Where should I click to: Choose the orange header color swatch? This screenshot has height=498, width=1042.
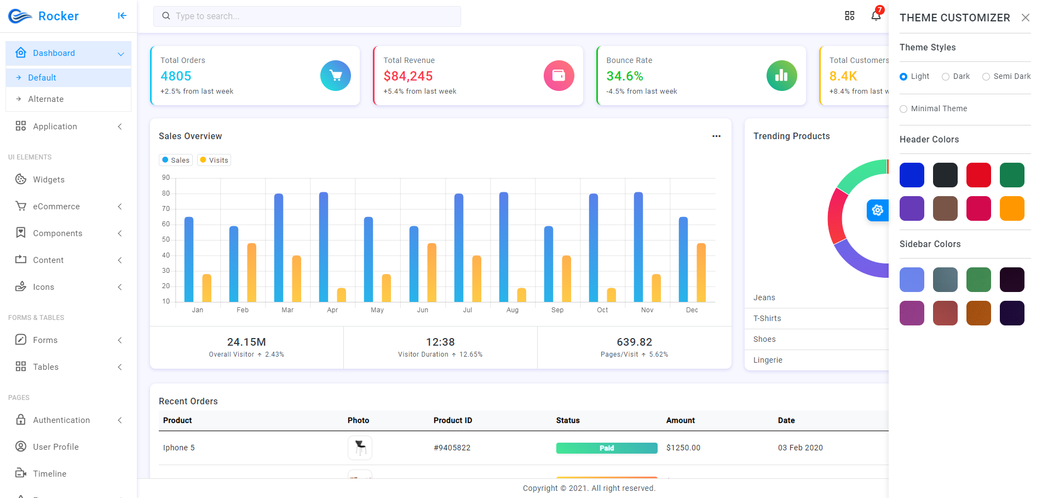point(1011,209)
